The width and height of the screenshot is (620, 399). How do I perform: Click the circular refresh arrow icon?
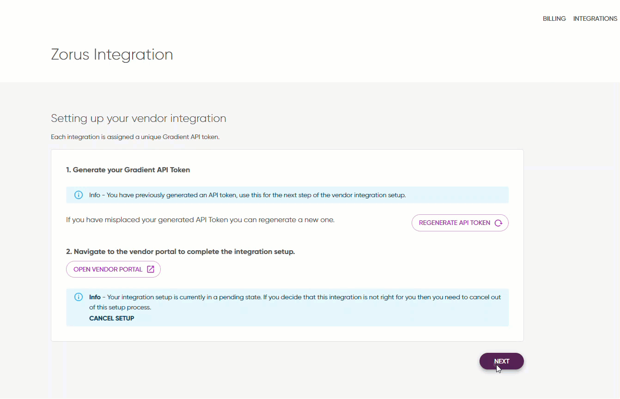coord(498,223)
